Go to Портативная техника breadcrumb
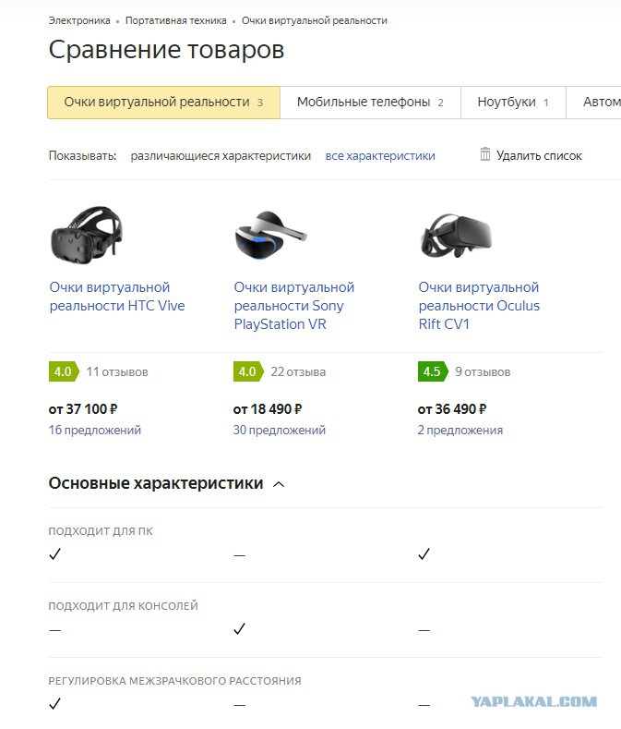 coord(176,20)
